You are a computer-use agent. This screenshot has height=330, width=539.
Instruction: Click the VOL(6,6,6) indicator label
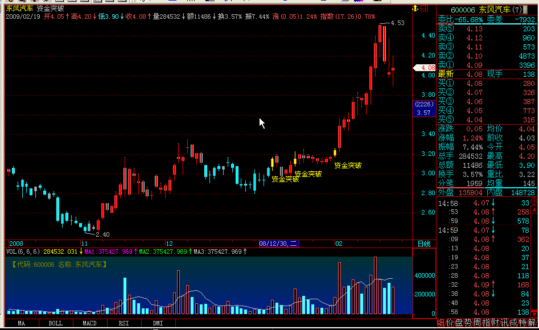[23, 251]
